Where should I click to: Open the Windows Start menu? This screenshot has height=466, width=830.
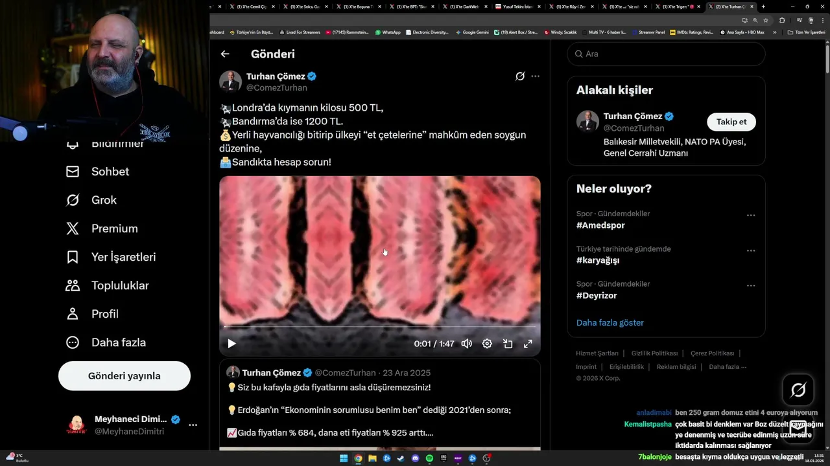click(344, 458)
